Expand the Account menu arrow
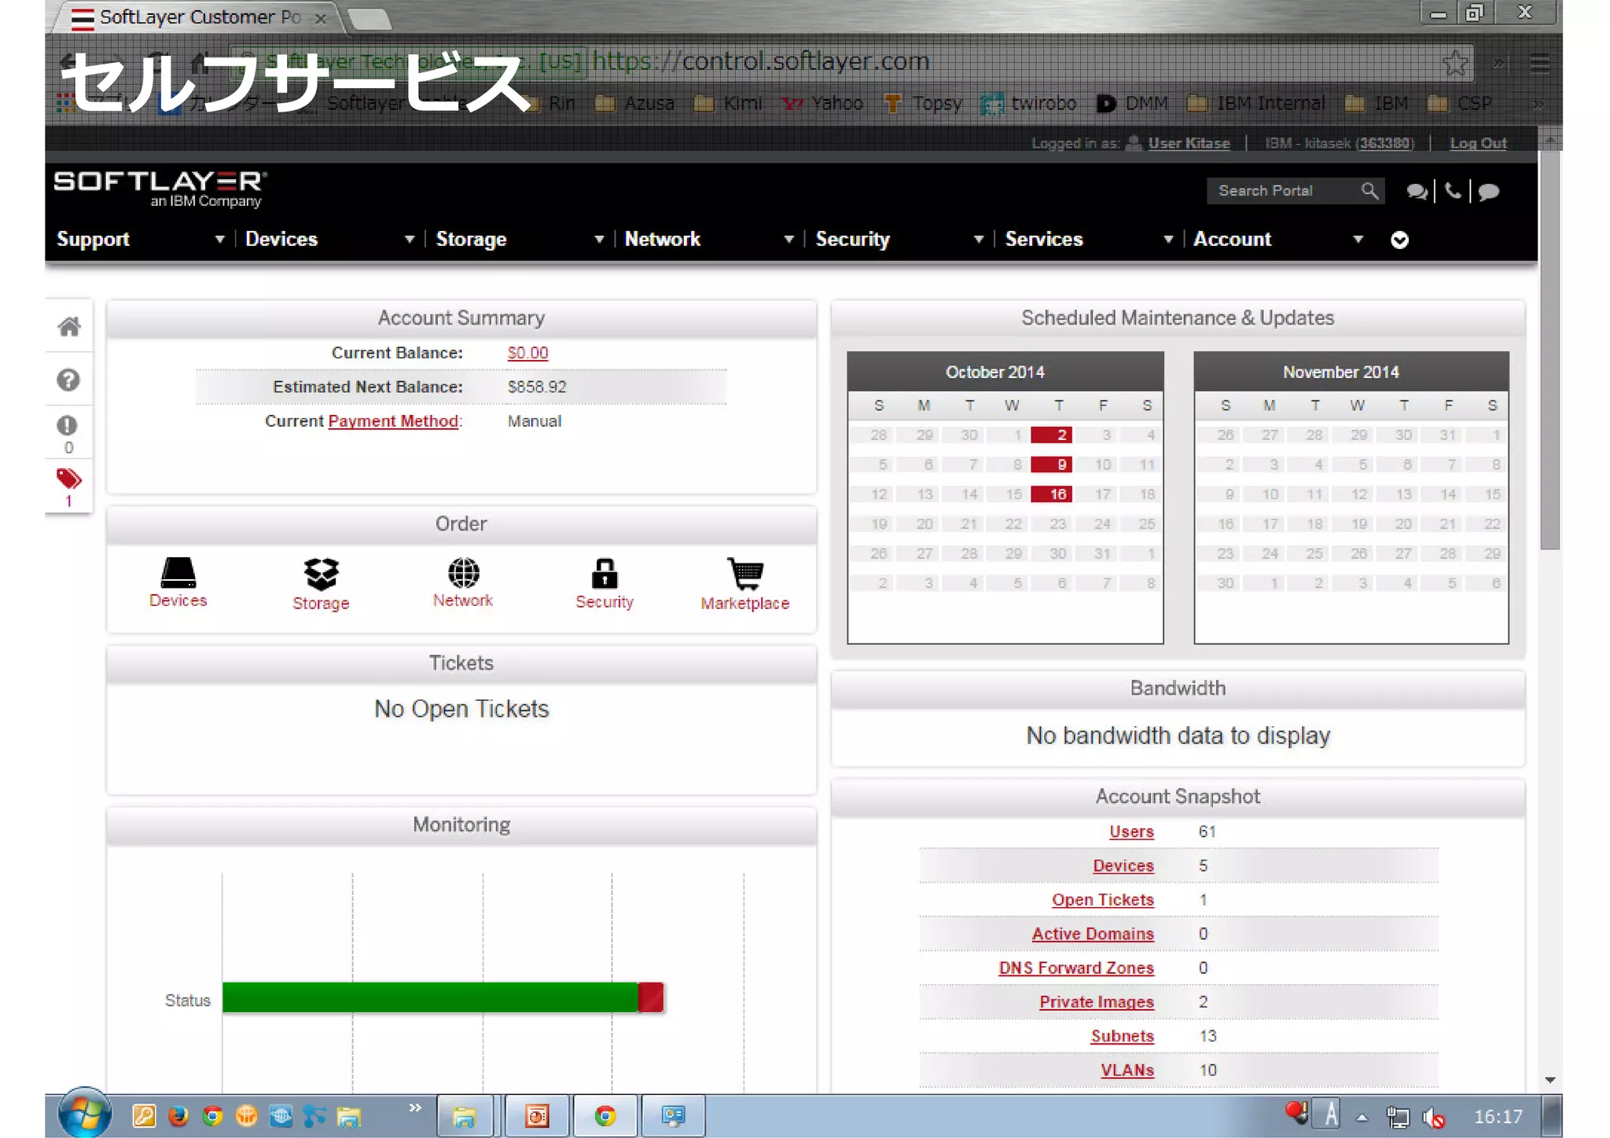The image size is (1610, 1138). 1358,239
